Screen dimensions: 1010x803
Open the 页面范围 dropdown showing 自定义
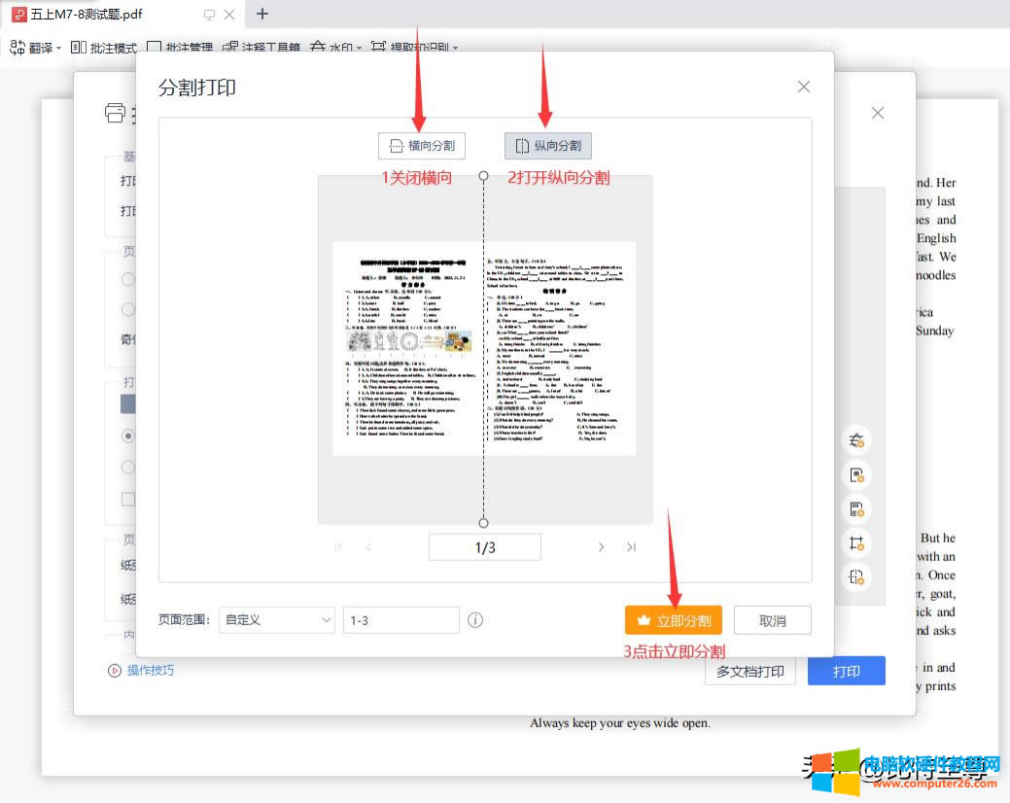coord(277,620)
